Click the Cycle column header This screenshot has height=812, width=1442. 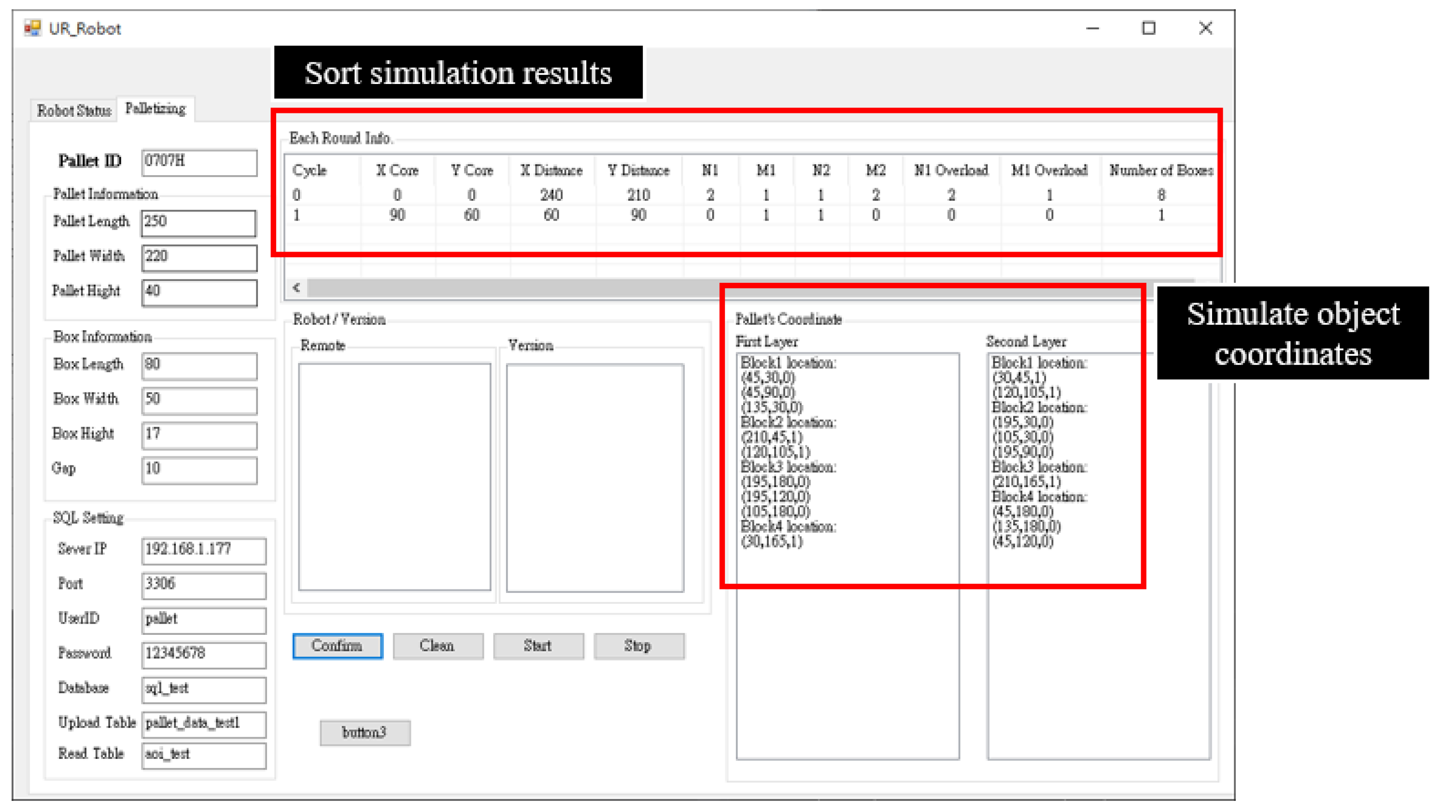310,170
